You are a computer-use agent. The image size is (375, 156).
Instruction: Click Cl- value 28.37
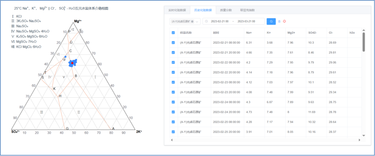(332, 132)
